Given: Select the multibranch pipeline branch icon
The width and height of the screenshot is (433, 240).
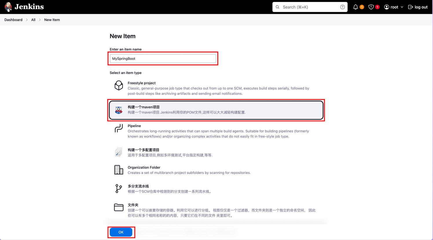Looking at the screenshot, I should [119, 188].
